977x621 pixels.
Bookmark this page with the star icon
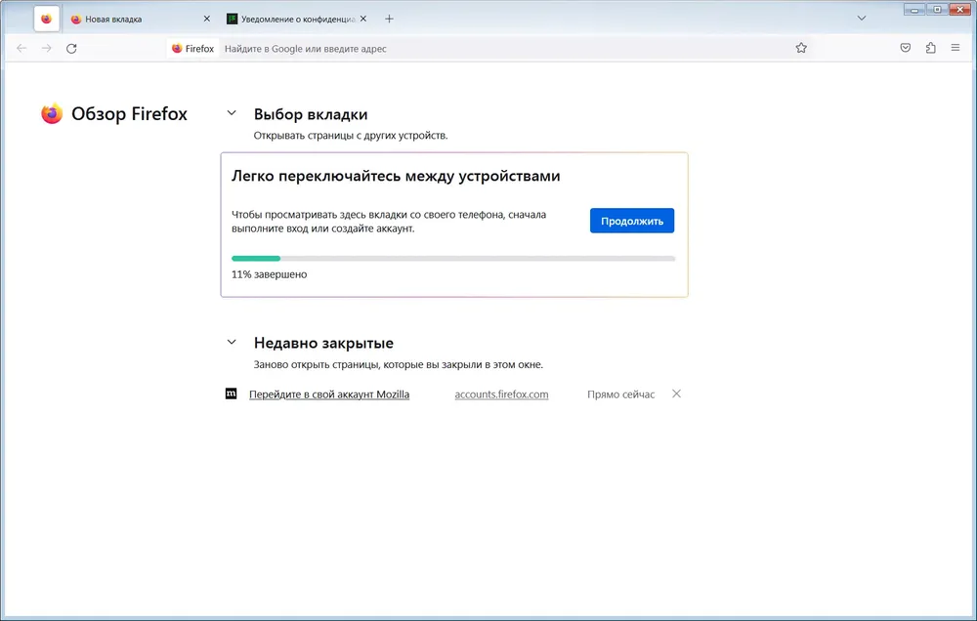click(x=801, y=48)
